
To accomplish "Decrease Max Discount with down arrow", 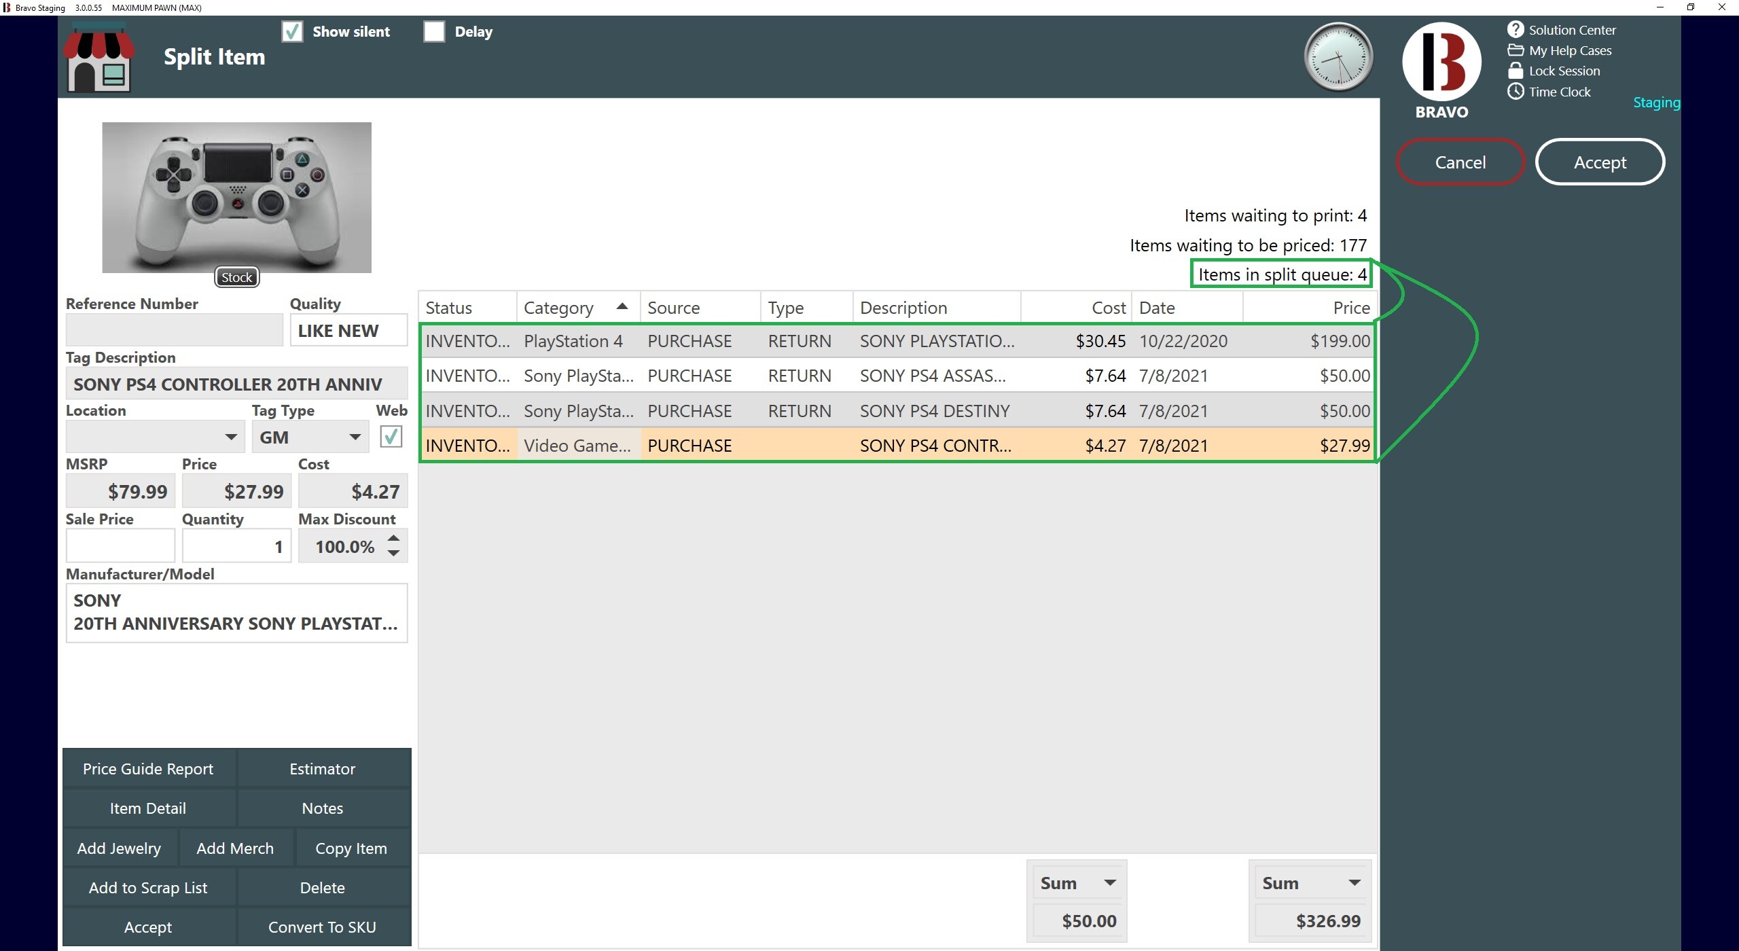I will (393, 554).
